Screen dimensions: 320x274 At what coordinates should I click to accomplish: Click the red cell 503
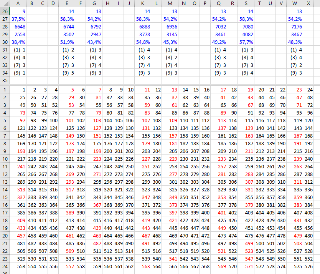(x=295, y=243)
